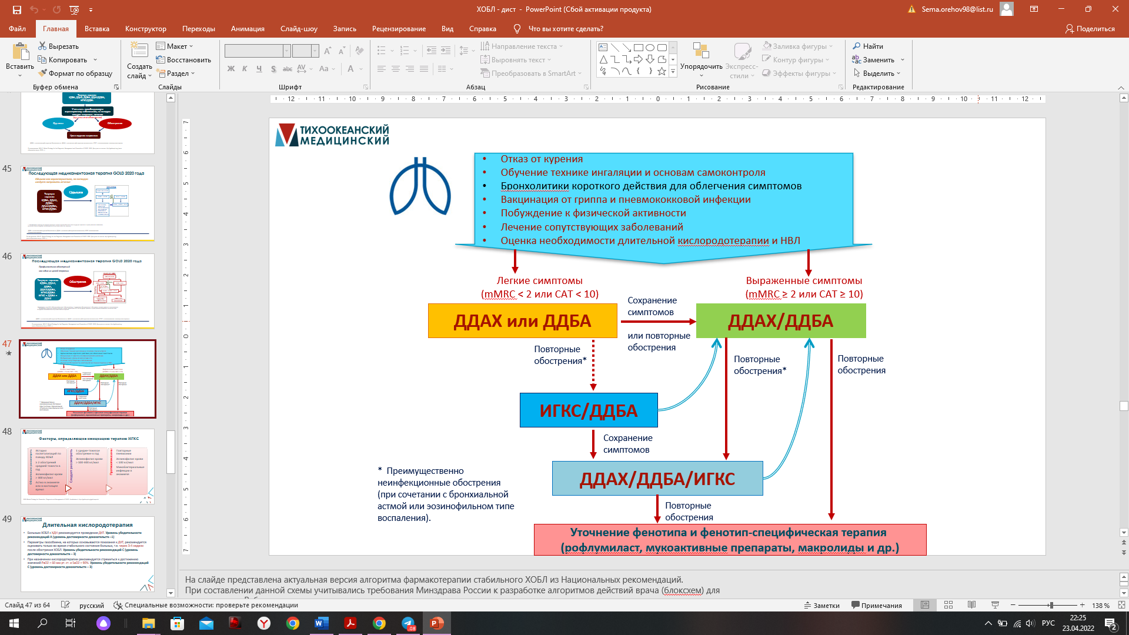Start slideshow icon in status bar
Screen dimensions: 1129x635
pos(995,605)
